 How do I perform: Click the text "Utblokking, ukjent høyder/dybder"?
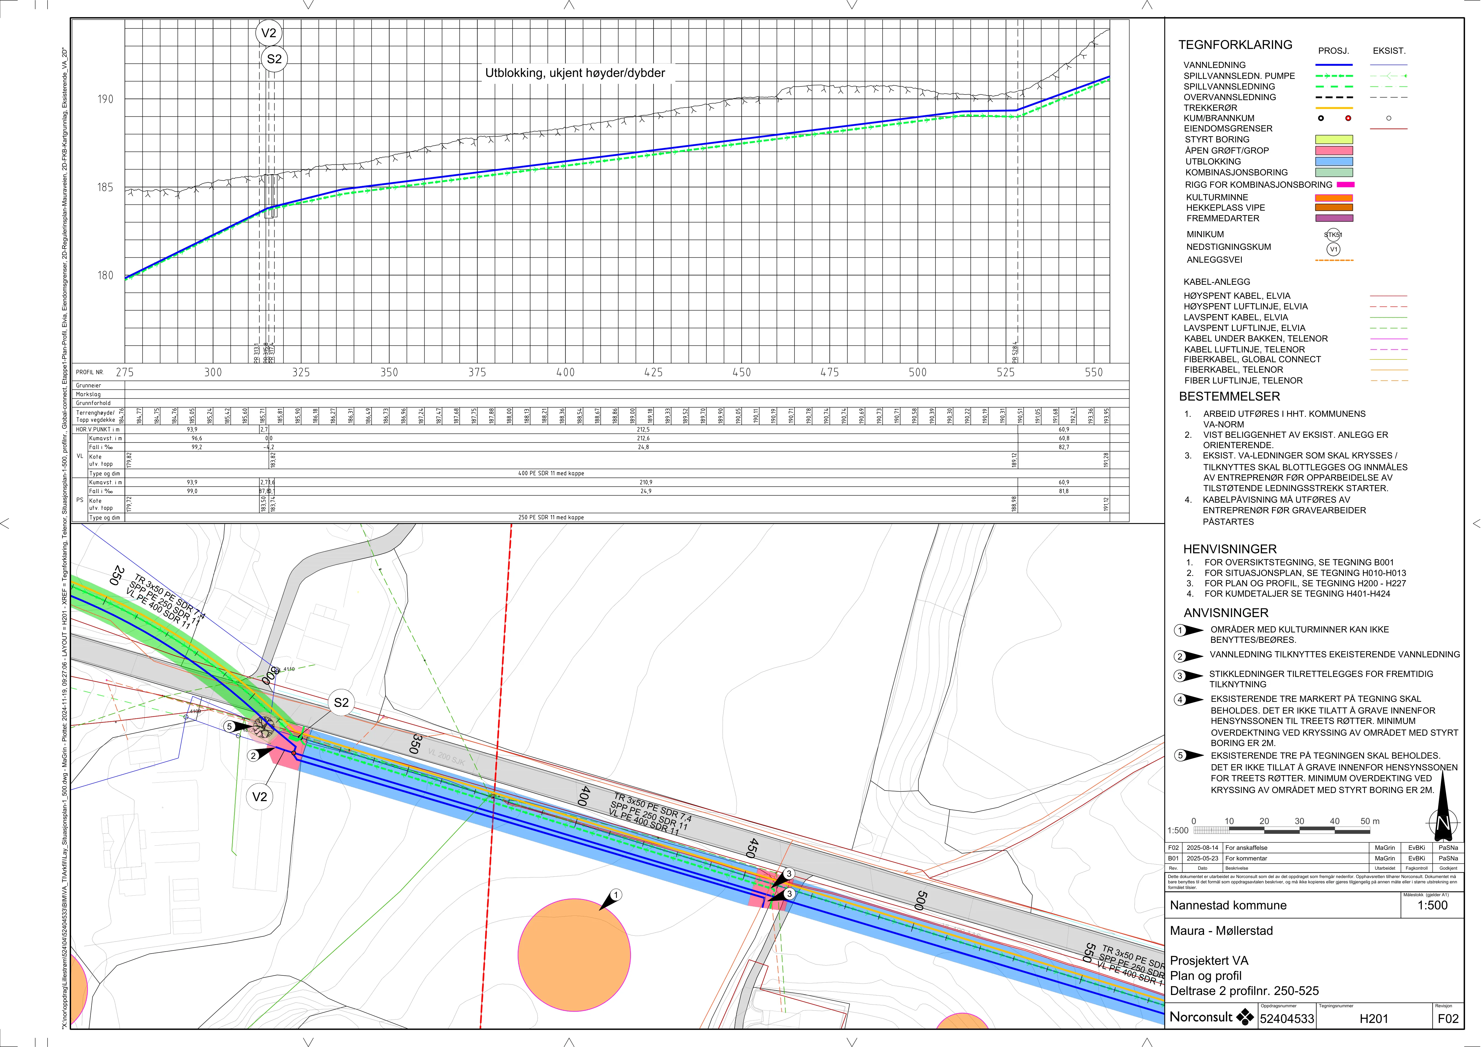(575, 73)
